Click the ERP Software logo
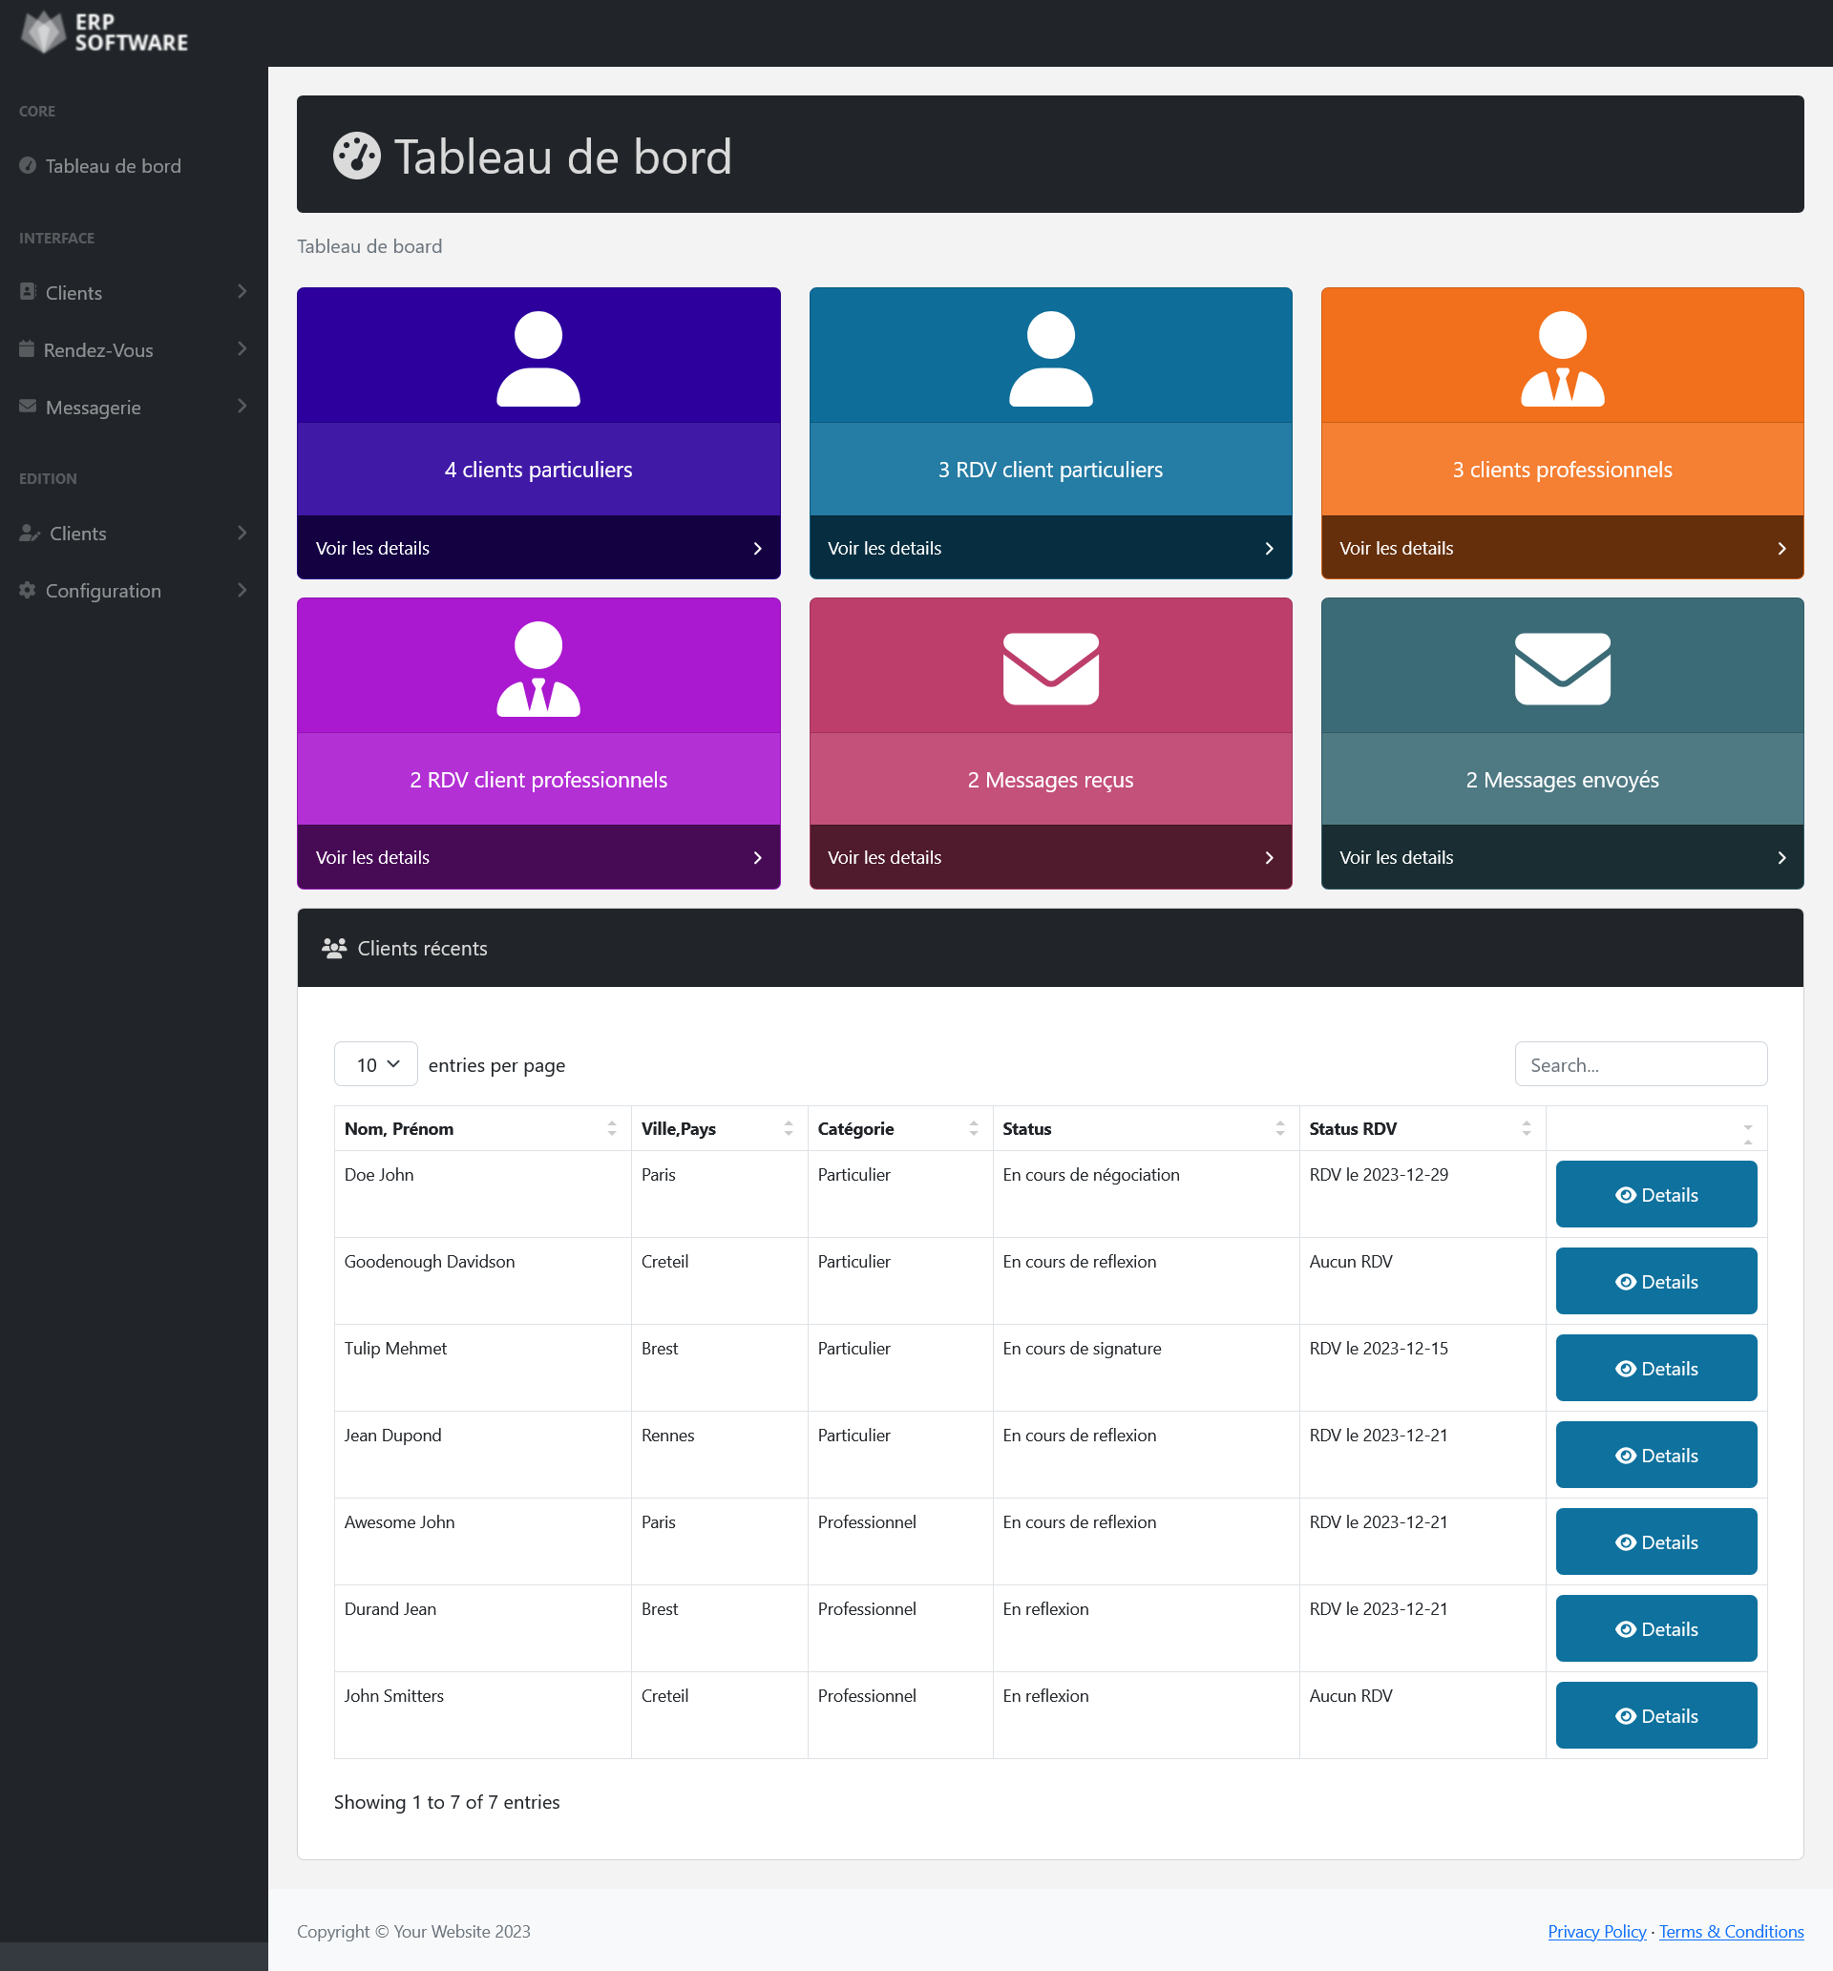 pos(104,32)
